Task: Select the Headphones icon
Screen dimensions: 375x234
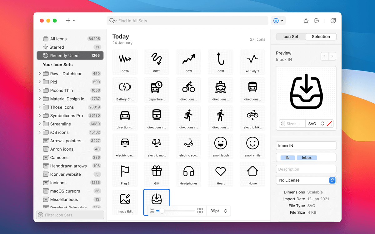Action: click(189, 174)
